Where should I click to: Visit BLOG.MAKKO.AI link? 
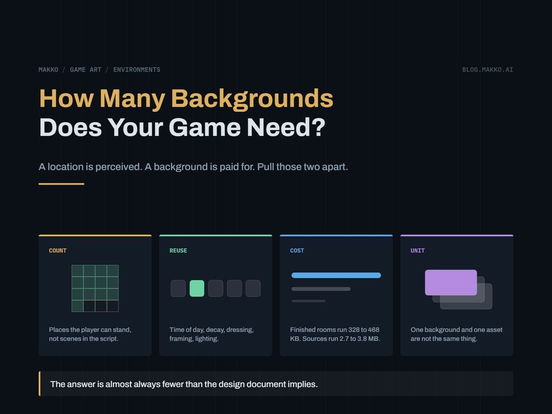coord(488,70)
